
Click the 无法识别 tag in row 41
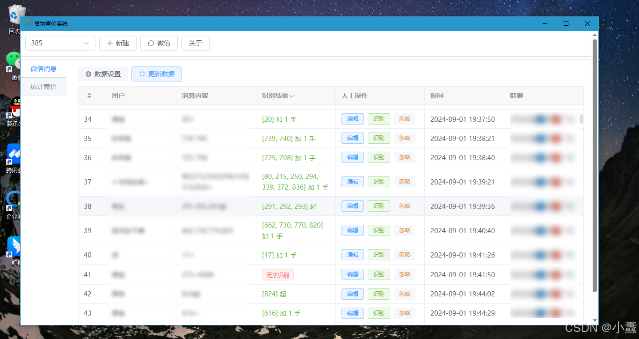[278, 275]
